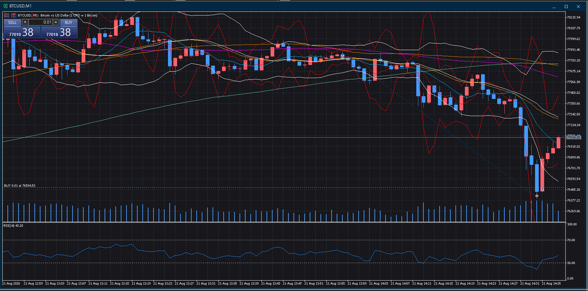The image size is (588, 291).
Task: Decrease lot volume with the down arrow
Action: 25,22
